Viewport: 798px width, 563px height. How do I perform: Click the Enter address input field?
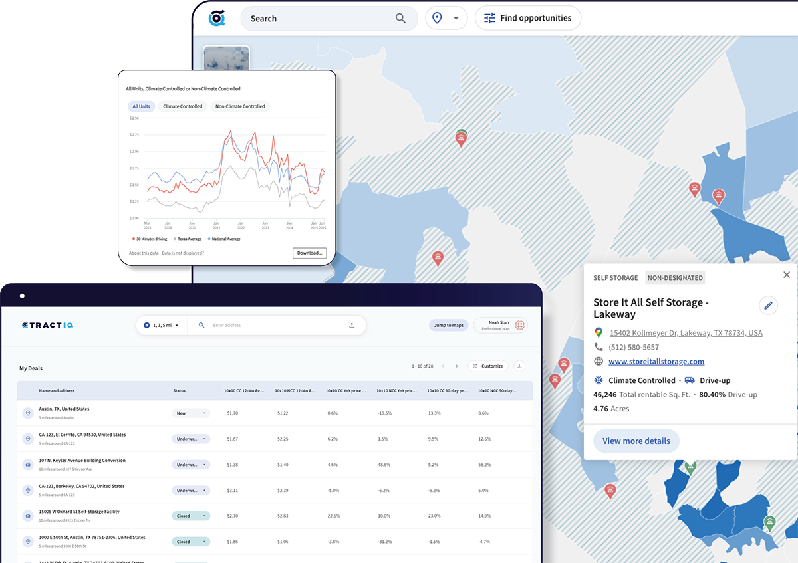point(276,326)
